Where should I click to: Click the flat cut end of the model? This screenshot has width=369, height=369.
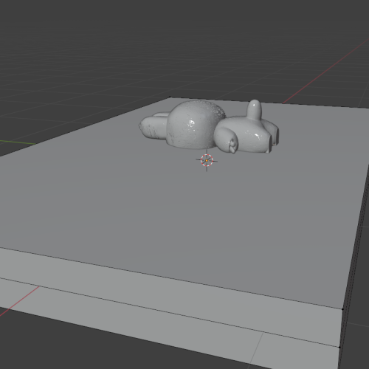275,138
